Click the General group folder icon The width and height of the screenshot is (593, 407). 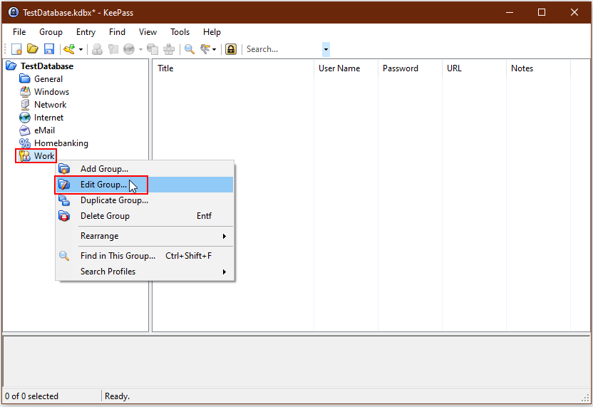24,78
